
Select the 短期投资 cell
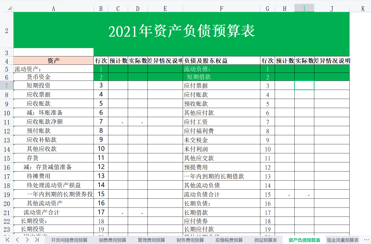[x=53, y=85]
